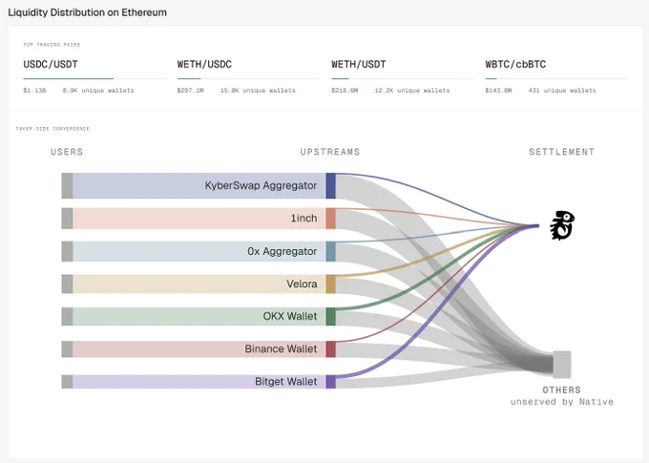Click the "$218.6M" volume value

pos(345,91)
